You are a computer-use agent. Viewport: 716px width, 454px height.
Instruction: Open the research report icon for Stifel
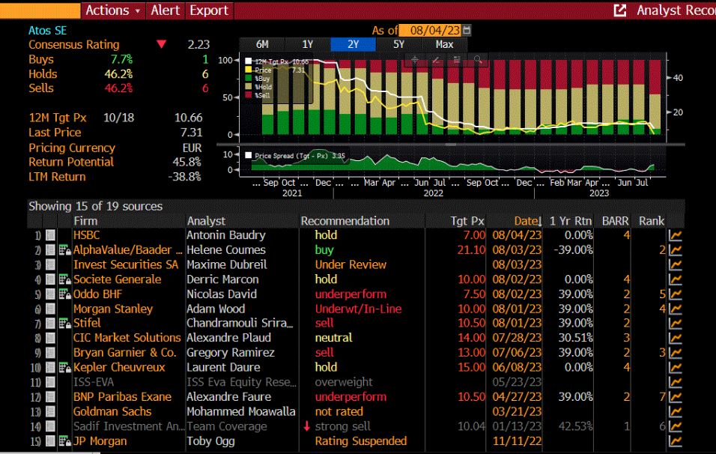(x=65, y=324)
